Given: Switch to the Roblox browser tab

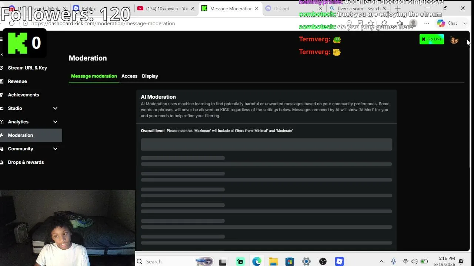Looking at the screenshot, I should (x=100, y=8).
